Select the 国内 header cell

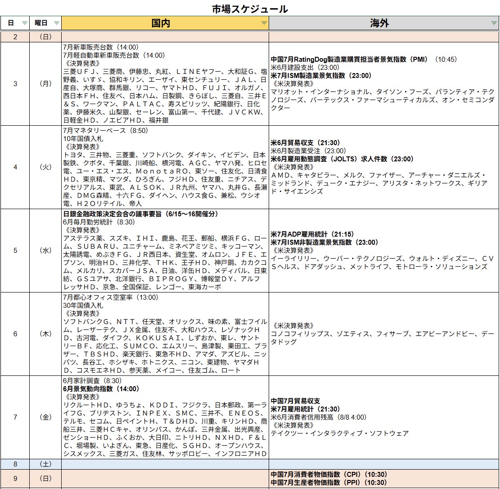pos(165,23)
